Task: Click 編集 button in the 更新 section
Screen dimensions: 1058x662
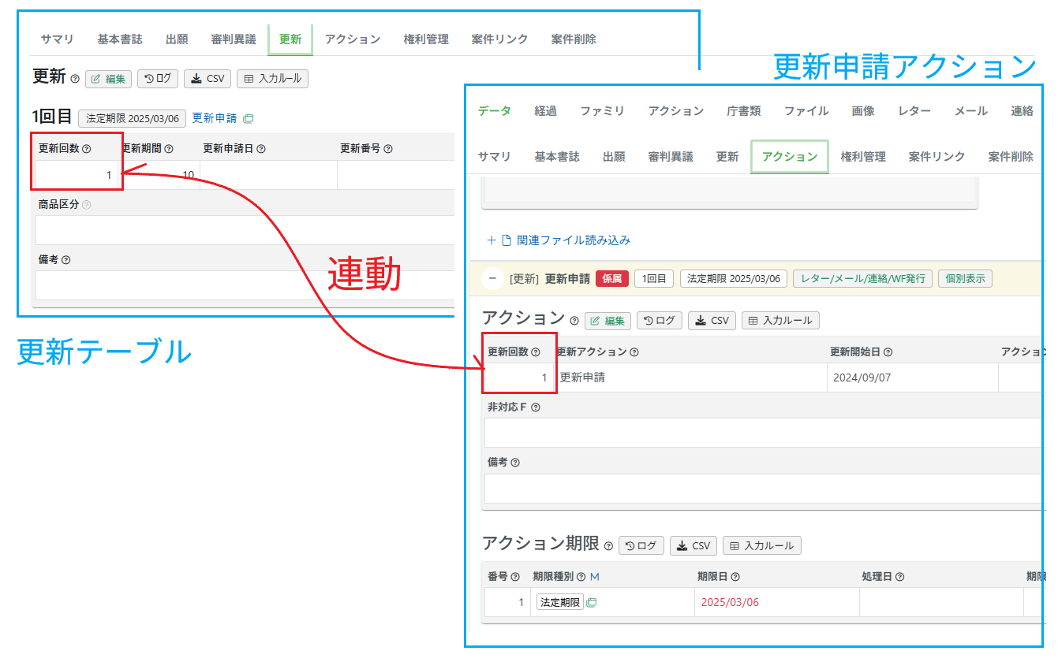Action: coord(108,79)
